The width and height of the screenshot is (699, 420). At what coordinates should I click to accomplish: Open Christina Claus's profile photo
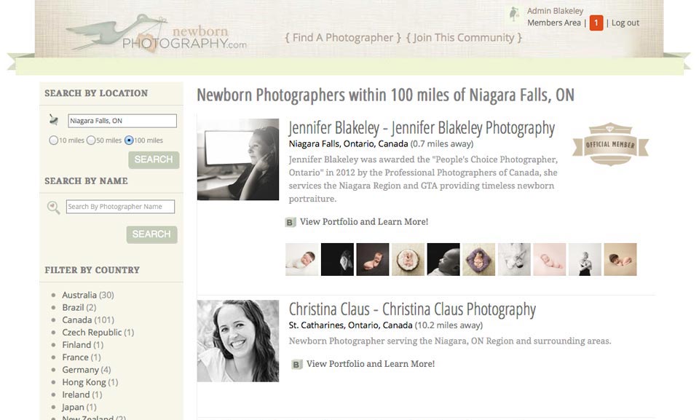point(238,341)
